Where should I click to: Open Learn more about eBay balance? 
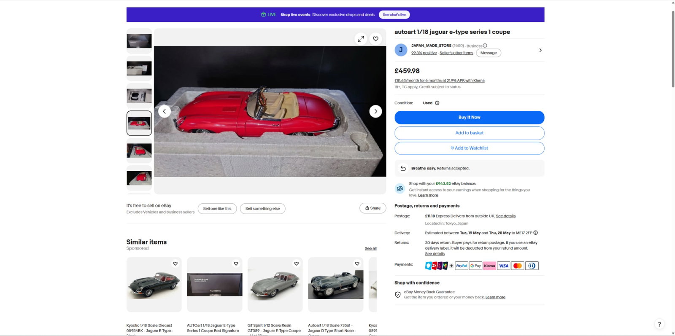click(428, 195)
